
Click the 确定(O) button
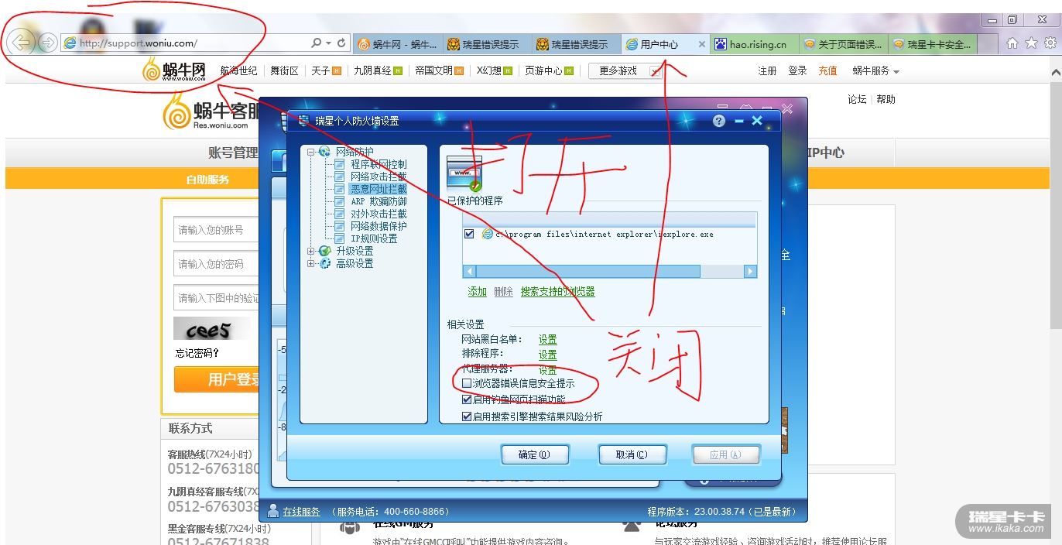pos(535,454)
